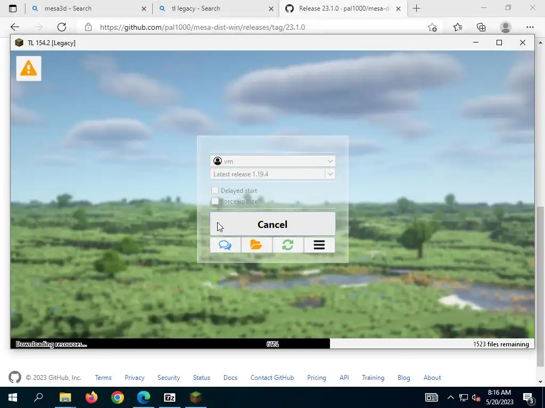The width and height of the screenshot is (545, 408).
Task: Open the launcher's chat support icon
Action: (225, 245)
